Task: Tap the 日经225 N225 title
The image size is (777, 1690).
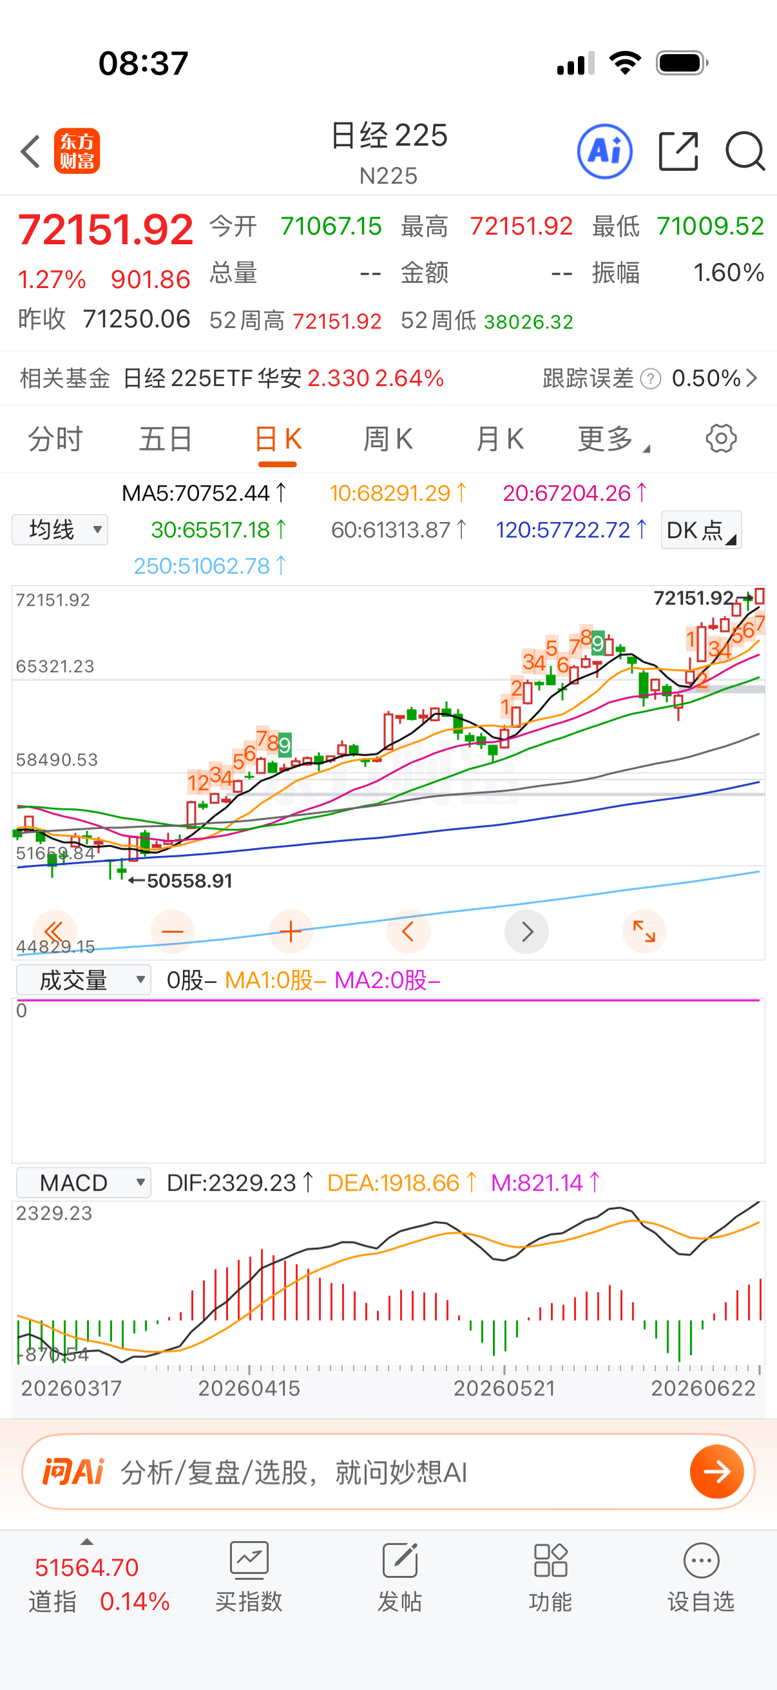Action: 389,152
